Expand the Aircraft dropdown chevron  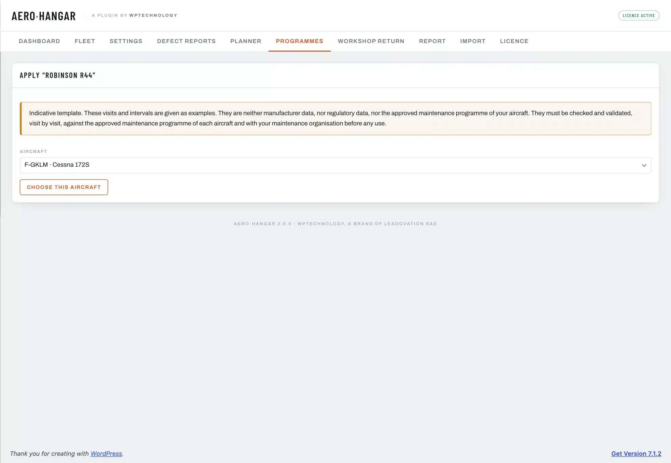click(x=644, y=165)
